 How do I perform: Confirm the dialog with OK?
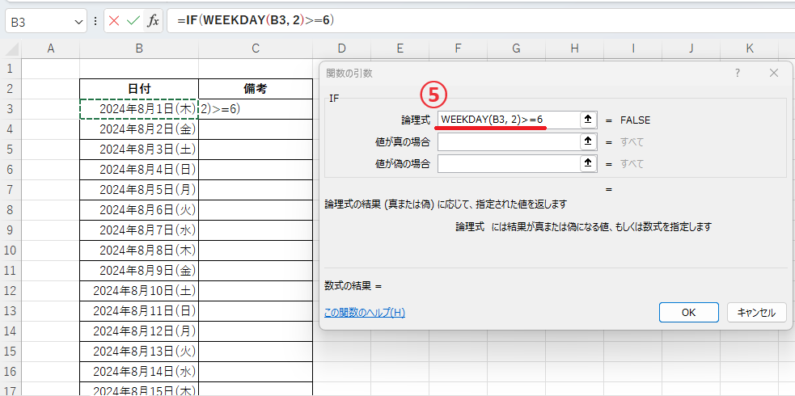click(688, 313)
